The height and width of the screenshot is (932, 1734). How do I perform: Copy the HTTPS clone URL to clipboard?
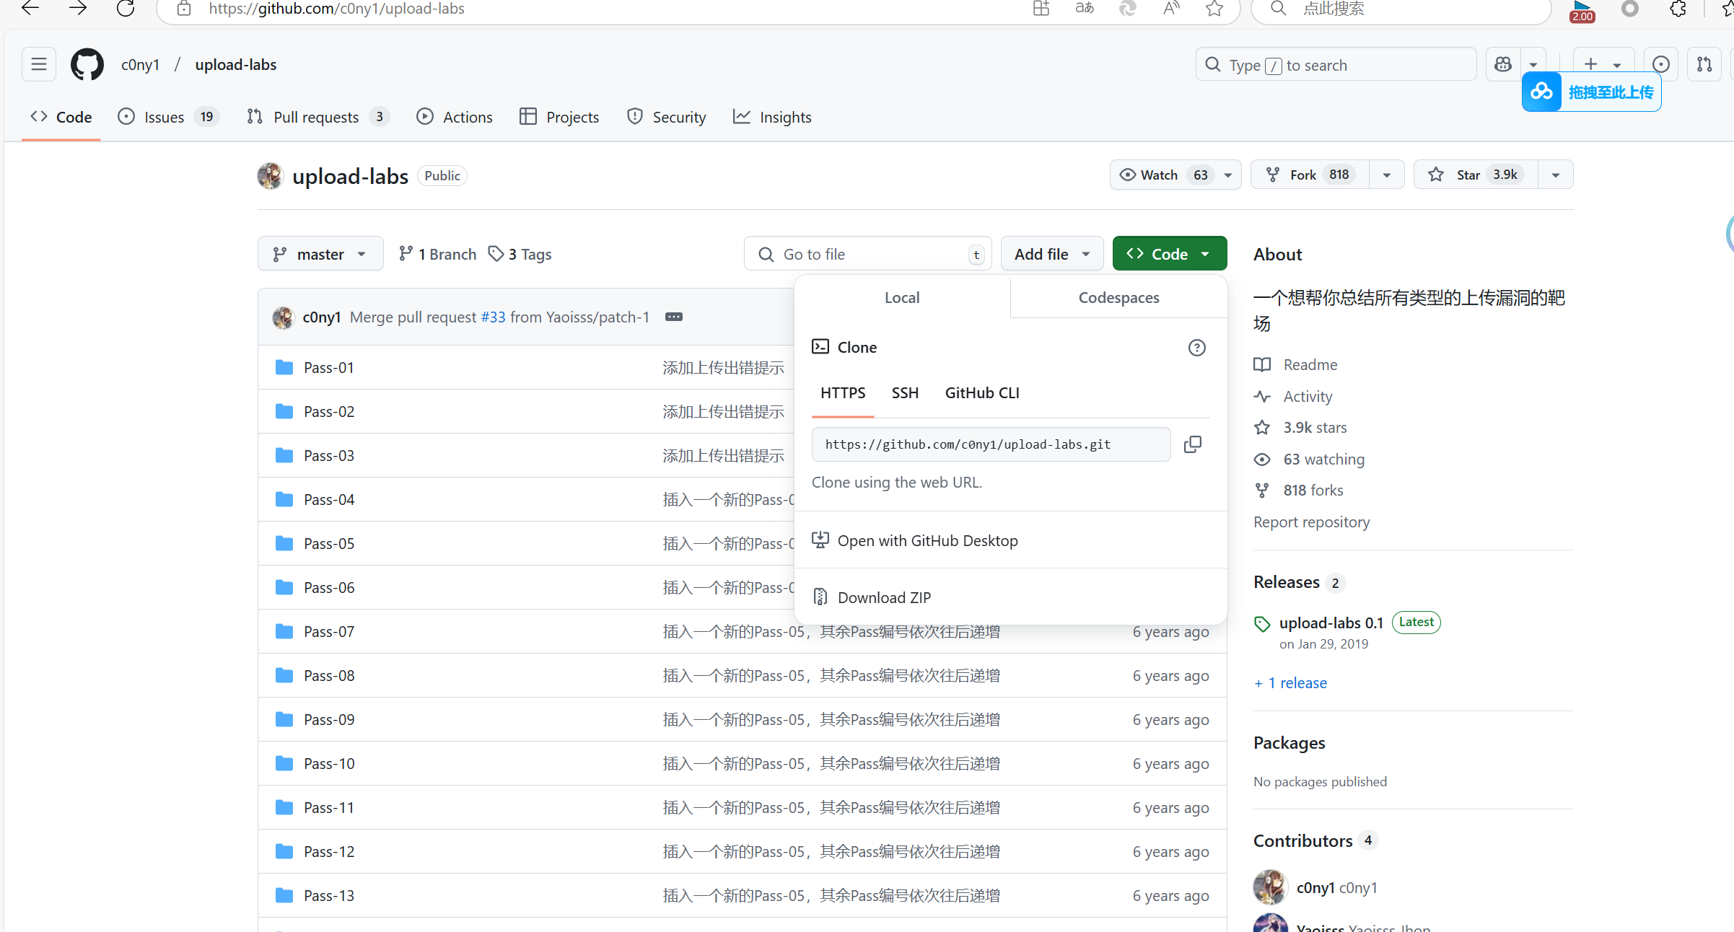1193,444
